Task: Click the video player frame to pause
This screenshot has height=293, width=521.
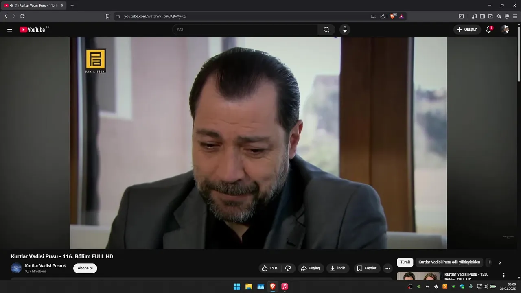Action: coord(258,143)
